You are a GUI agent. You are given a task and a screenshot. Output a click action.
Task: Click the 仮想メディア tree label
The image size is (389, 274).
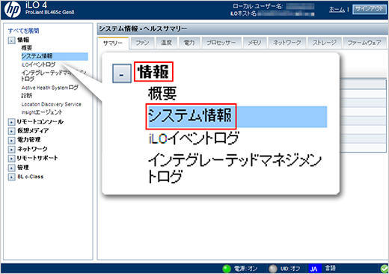point(33,131)
